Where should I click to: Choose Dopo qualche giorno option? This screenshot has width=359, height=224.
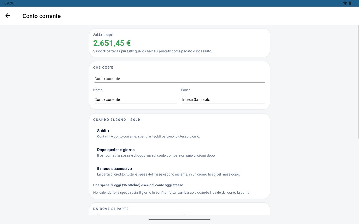click(179, 152)
